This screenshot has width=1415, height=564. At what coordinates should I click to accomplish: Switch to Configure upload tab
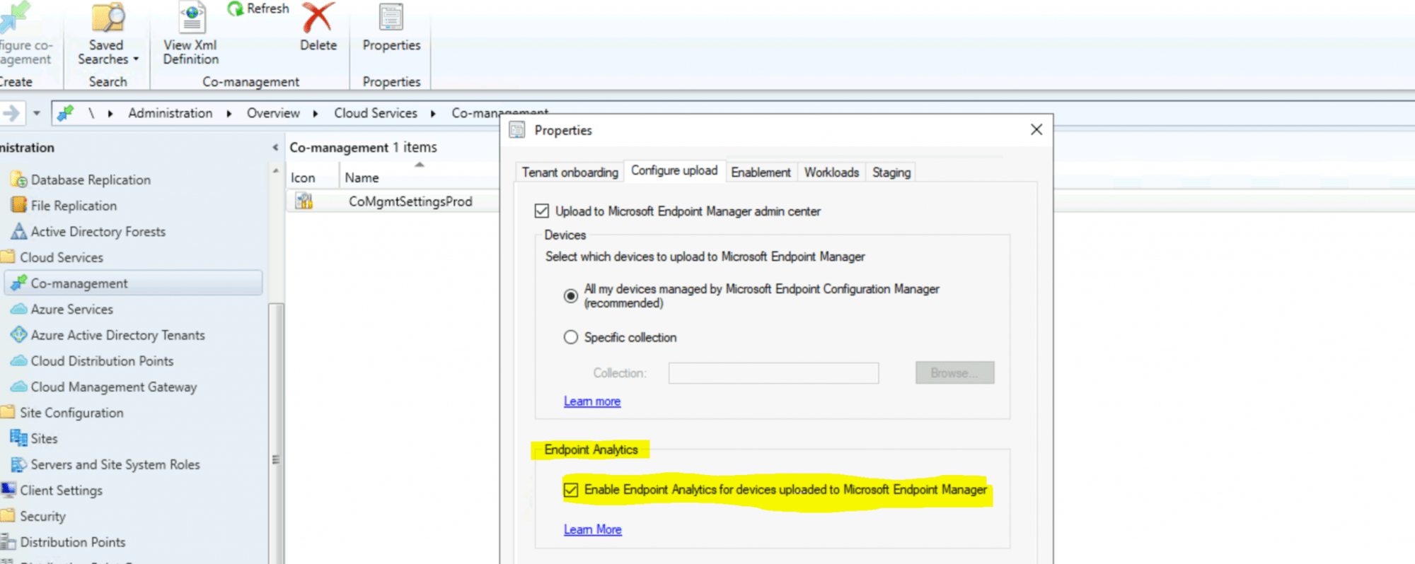pyautogui.click(x=674, y=170)
